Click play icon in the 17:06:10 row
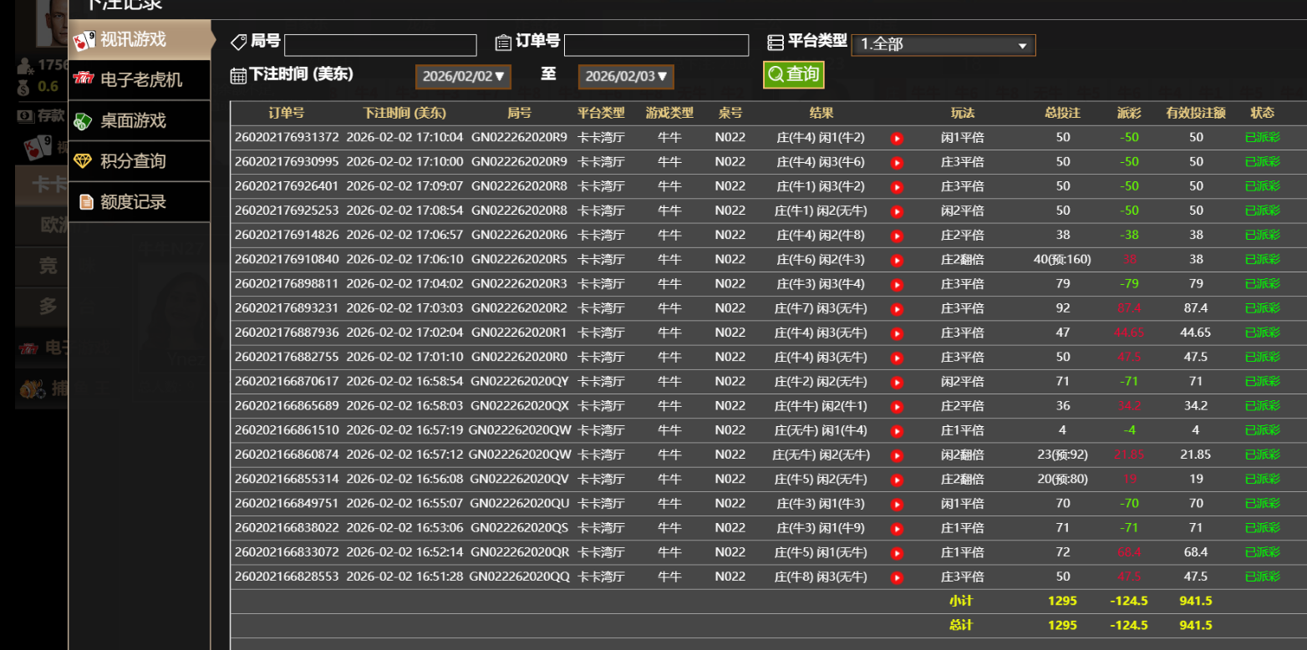 (x=897, y=260)
